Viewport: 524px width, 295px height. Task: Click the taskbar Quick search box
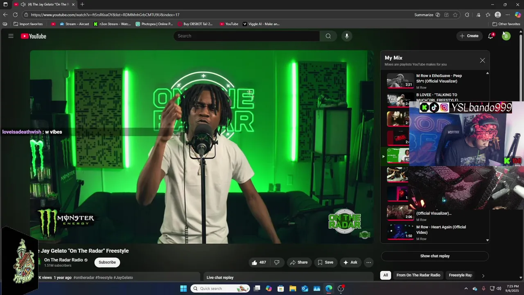pos(220,288)
